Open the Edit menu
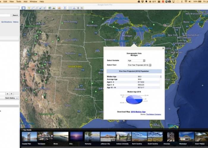 (x=5, y=1)
